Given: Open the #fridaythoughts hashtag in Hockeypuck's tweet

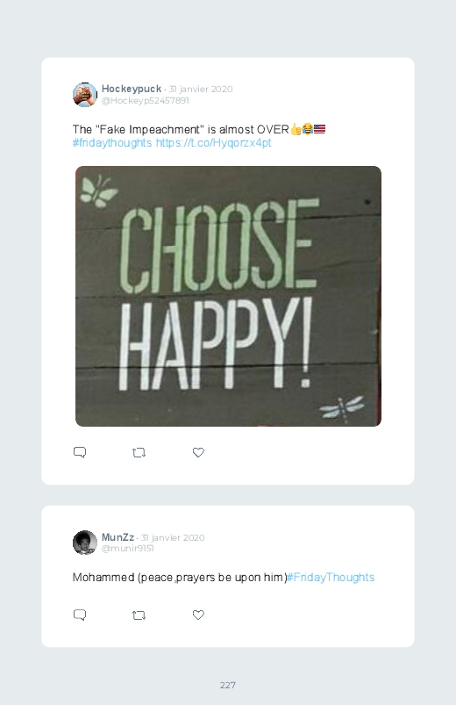Looking at the screenshot, I should (112, 143).
